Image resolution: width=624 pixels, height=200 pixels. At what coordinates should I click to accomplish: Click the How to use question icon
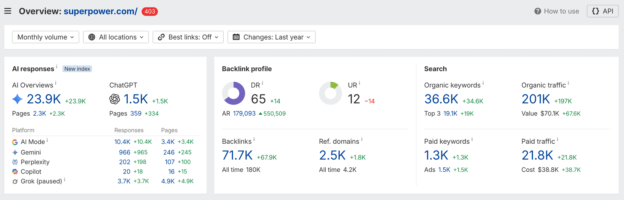[x=538, y=11]
